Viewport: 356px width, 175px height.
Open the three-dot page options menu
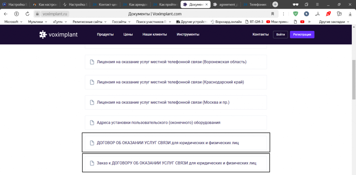283,14
